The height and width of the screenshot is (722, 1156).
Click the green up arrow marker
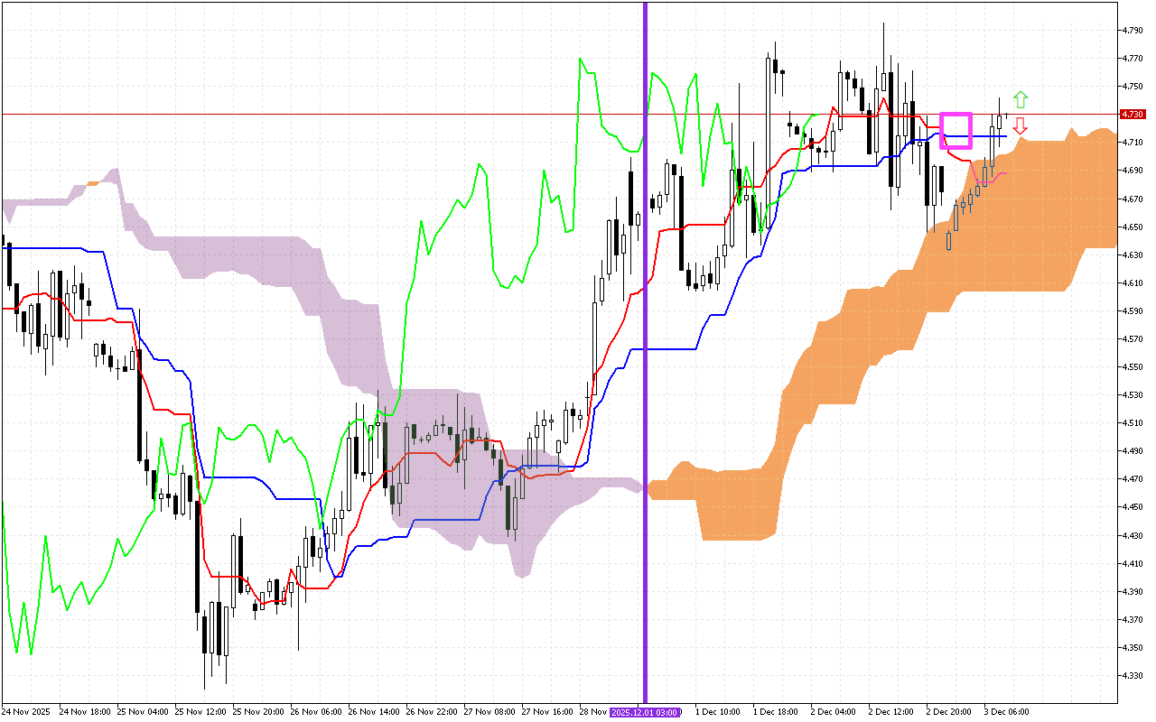[x=1021, y=99]
